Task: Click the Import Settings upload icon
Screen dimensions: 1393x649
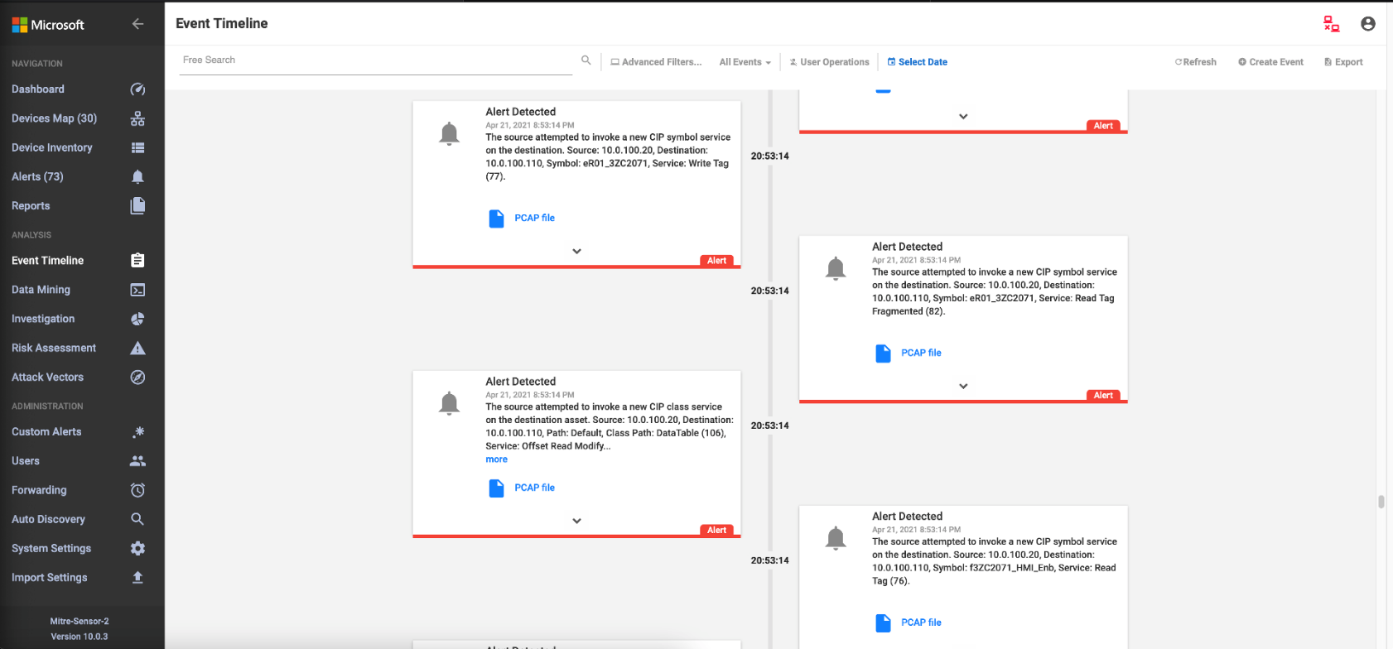Action: (137, 577)
